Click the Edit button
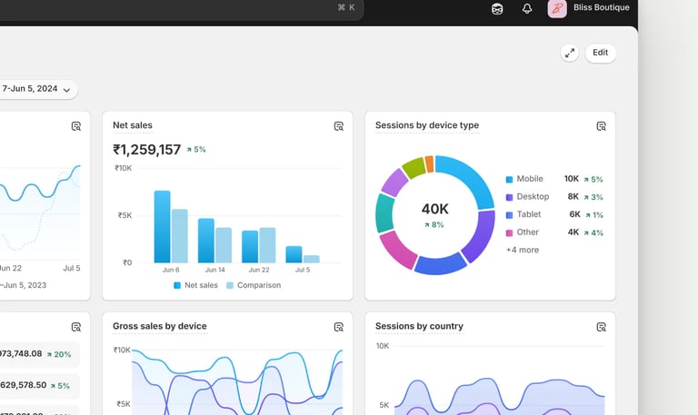The image size is (698, 415). (601, 53)
